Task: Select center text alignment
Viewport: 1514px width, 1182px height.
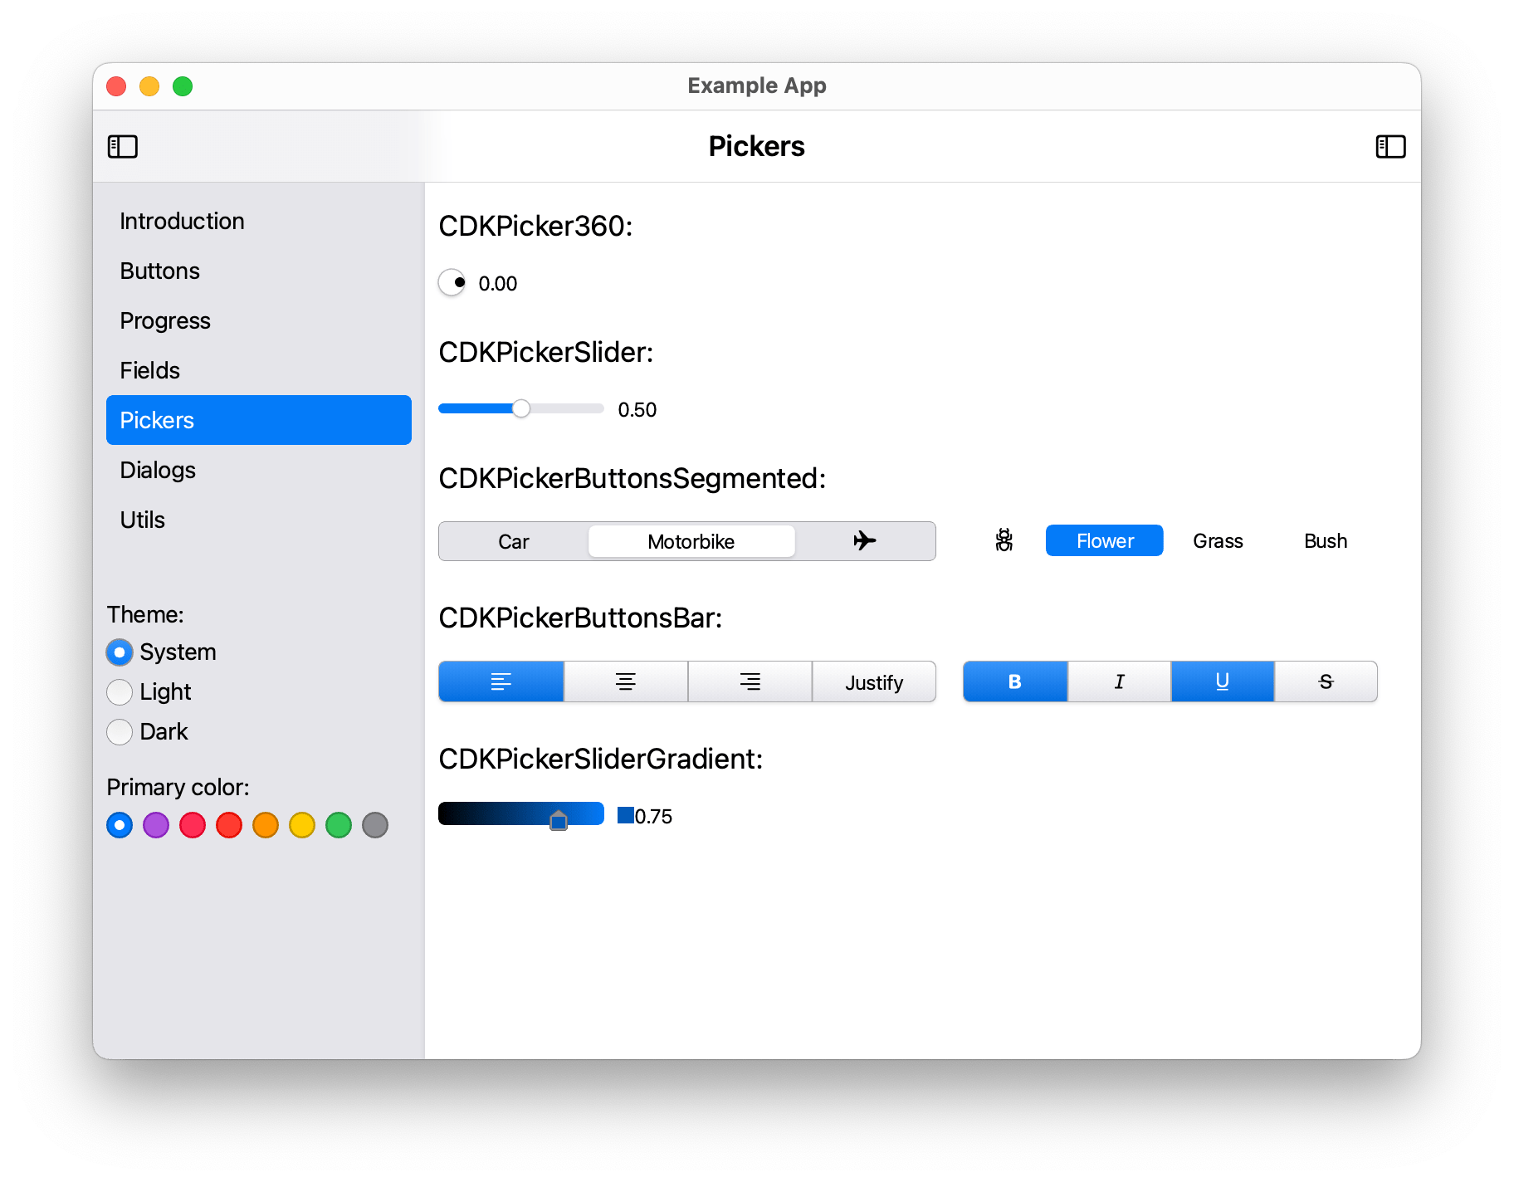Action: coord(625,681)
